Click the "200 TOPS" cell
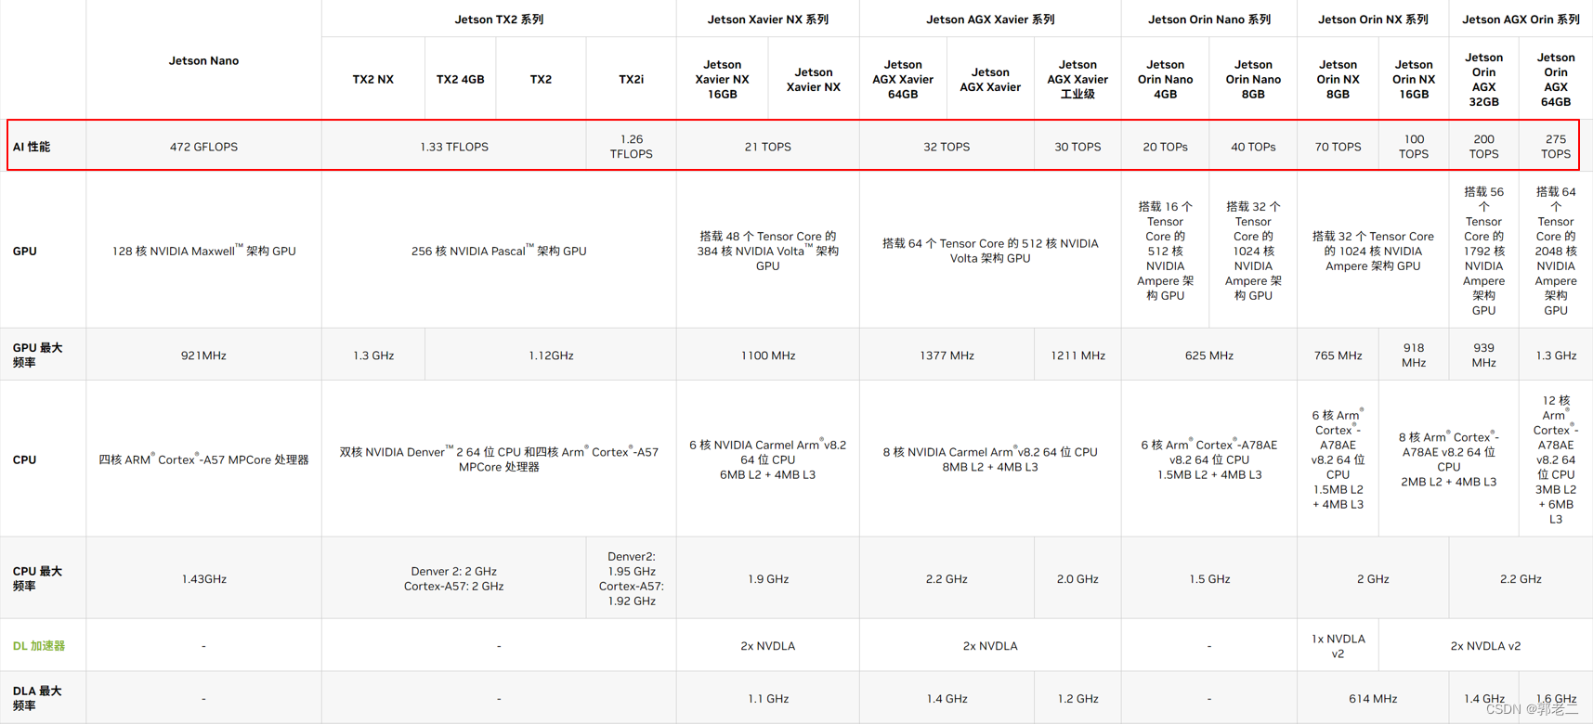 pos(1484,147)
